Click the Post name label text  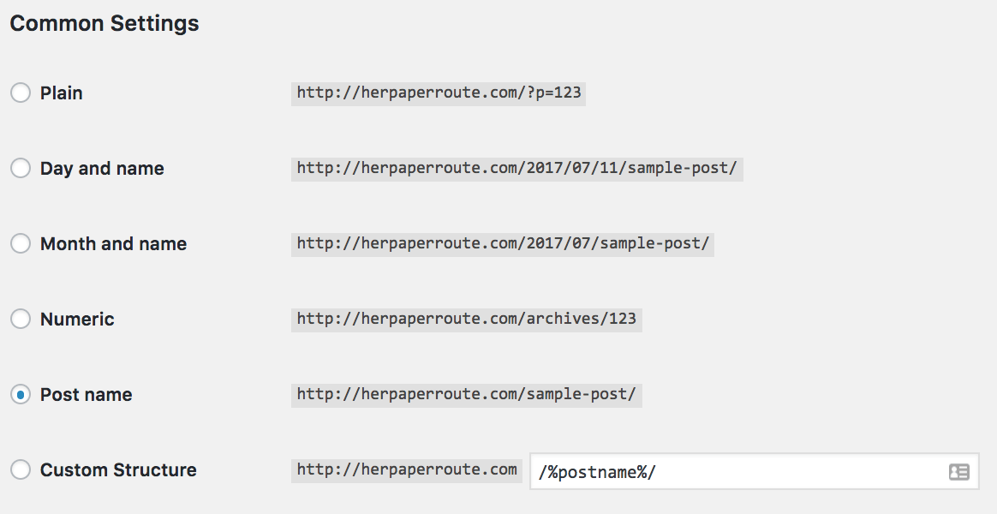pyautogui.click(x=86, y=394)
